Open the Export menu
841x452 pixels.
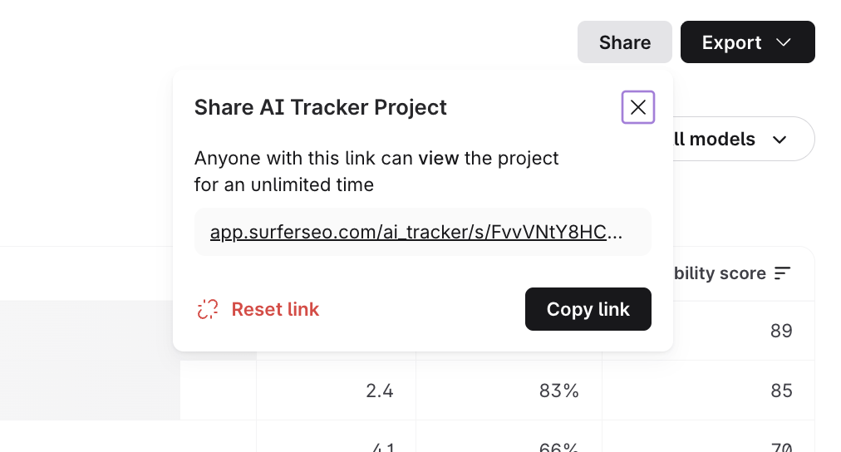click(733, 42)
